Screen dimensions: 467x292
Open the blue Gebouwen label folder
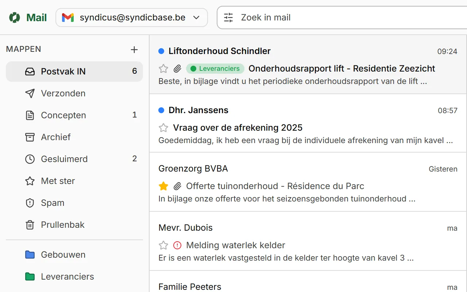point(74,255)
